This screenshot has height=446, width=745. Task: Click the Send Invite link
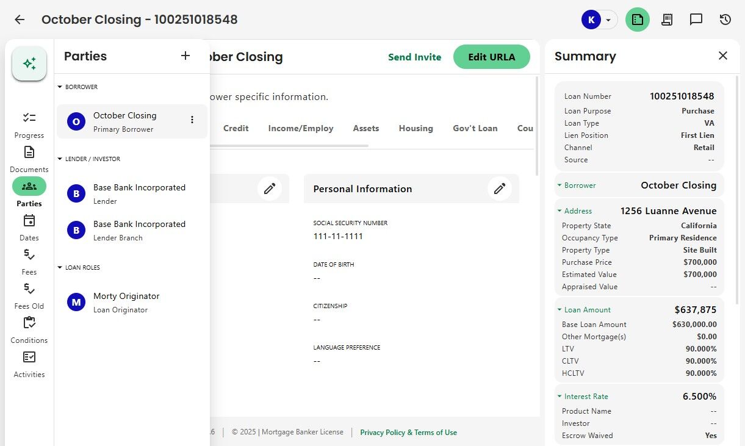point(415,57)
